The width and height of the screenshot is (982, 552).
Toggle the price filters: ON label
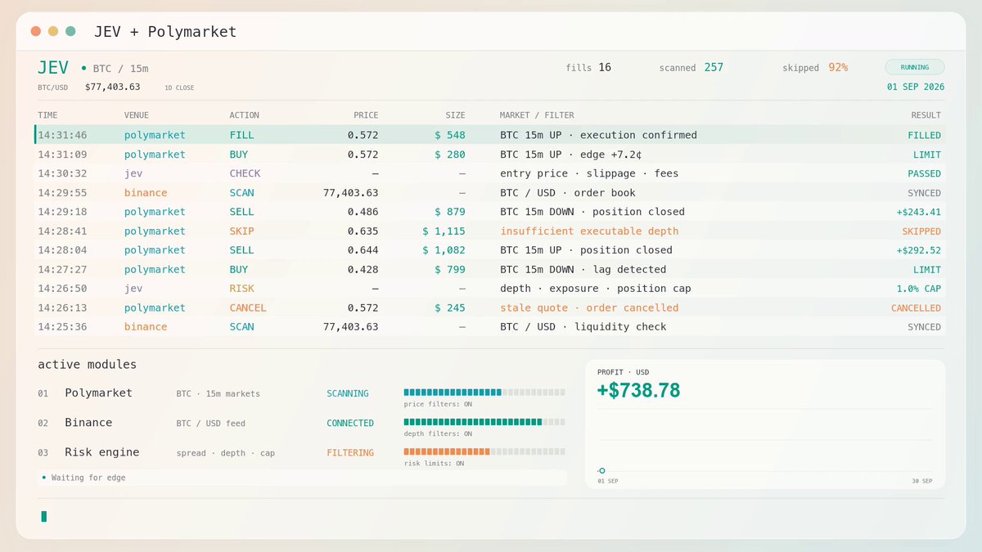tap(438, 404)
